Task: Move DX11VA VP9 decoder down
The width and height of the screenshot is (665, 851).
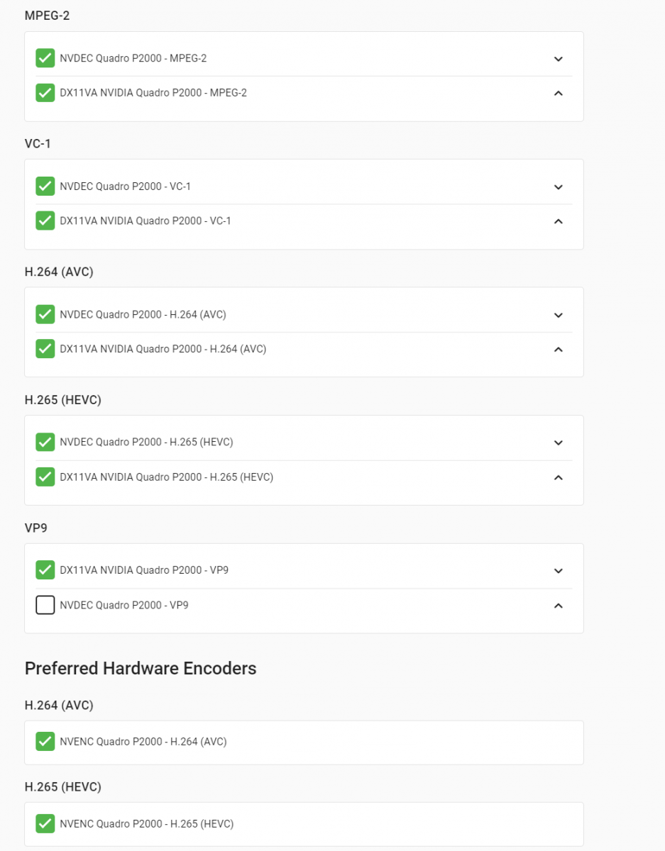Action: [559, 571]
